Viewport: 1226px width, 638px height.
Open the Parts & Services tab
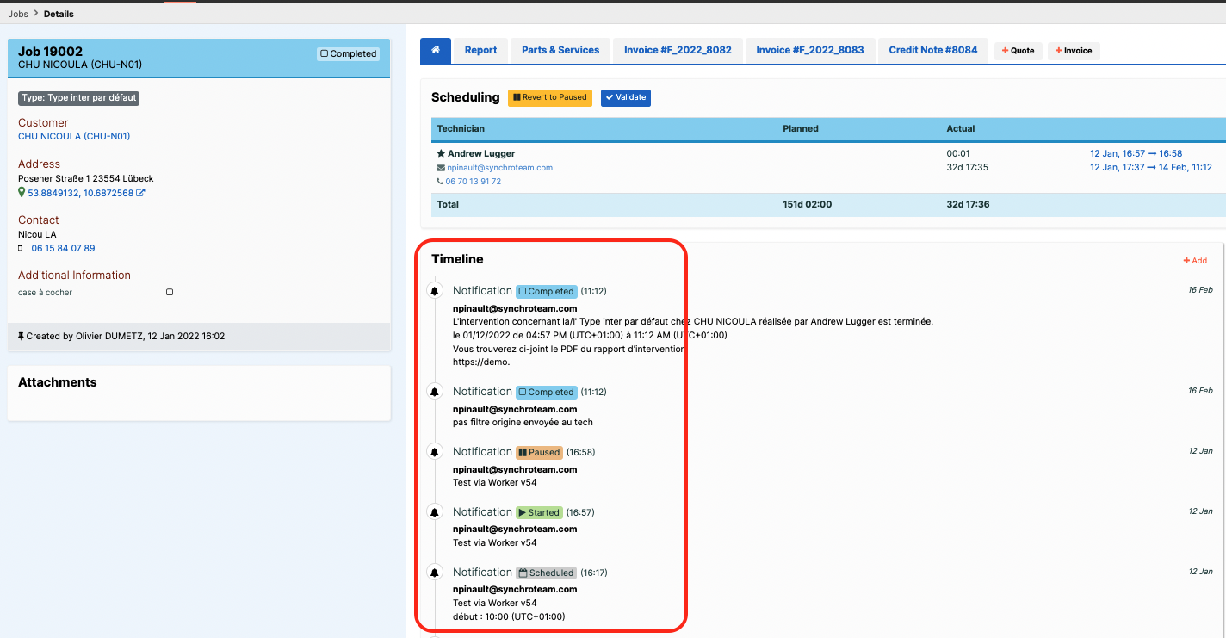pos(560,51)
